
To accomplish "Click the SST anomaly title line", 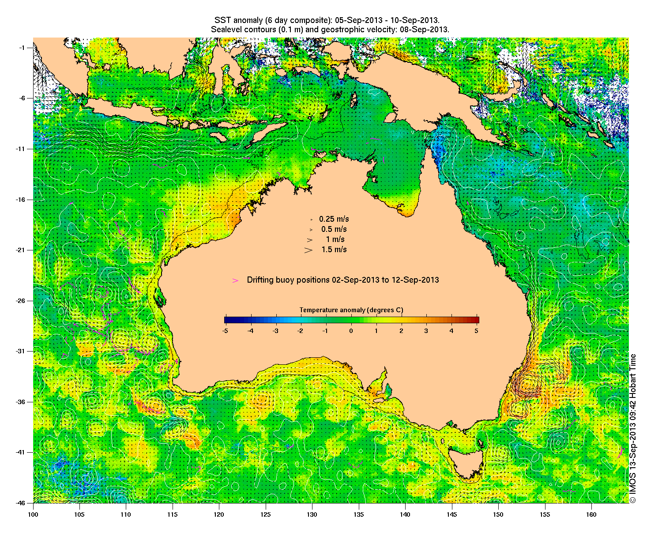I will (327, 20).
